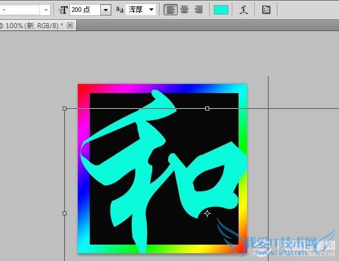Open the font size dropdown arrow
The height and width of the screenshot is (261, 339).
(x=105, y=10)
